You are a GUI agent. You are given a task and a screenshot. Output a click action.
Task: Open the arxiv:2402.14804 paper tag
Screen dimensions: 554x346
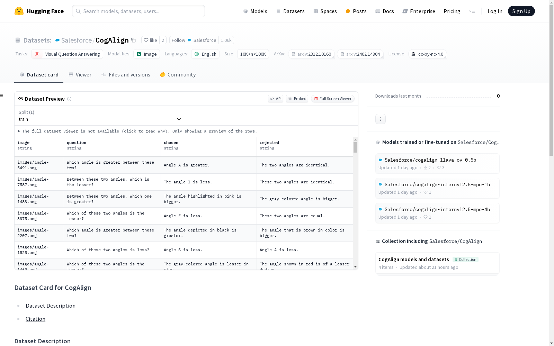tap(360, 54)
